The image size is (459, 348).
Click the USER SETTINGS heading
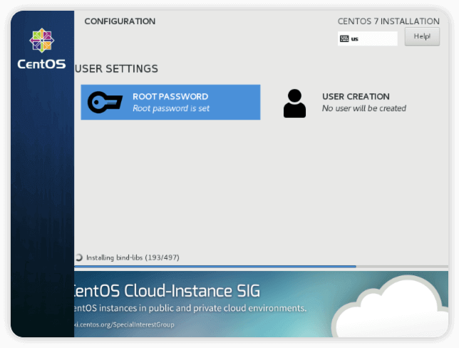coord(116,69)
